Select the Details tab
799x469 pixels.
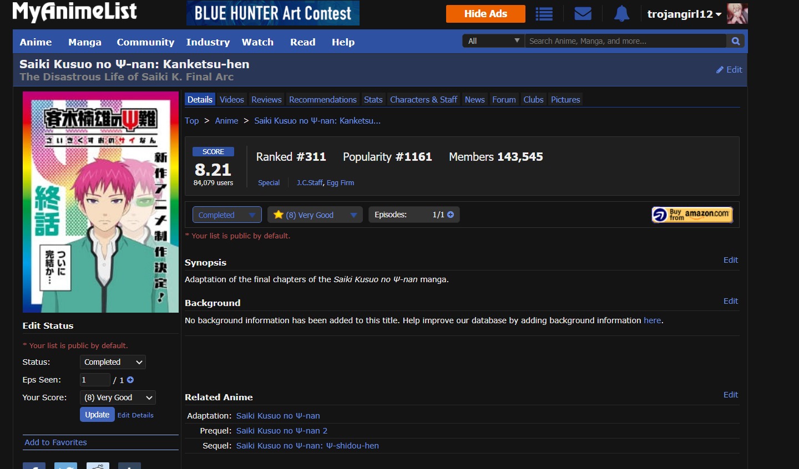click(200, 100)
